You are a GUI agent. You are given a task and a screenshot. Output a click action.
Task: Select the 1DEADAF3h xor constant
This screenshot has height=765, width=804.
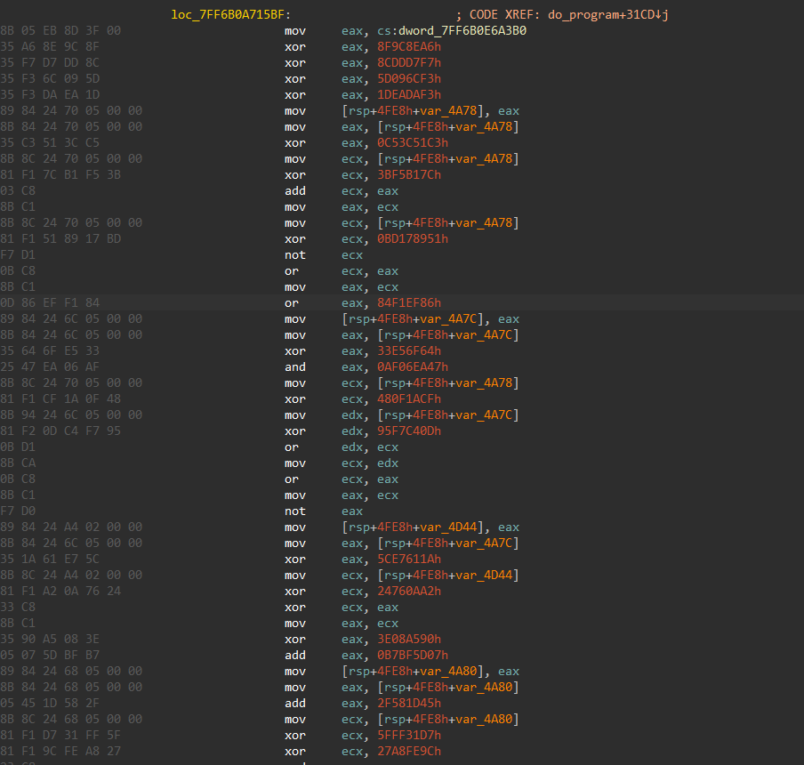pos(410,95)
